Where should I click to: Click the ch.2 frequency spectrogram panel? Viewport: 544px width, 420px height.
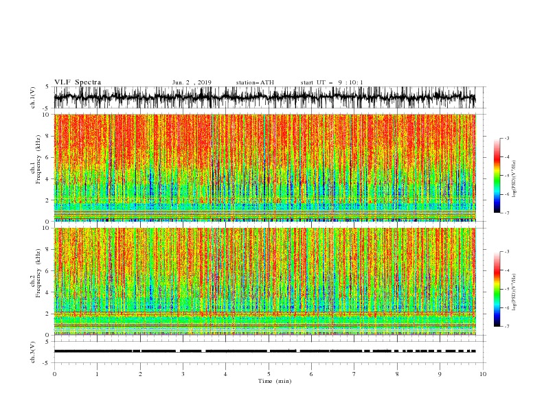[x=264, y=281]
